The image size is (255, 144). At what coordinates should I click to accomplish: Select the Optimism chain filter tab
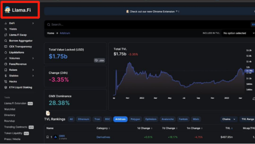pos(151,119)
